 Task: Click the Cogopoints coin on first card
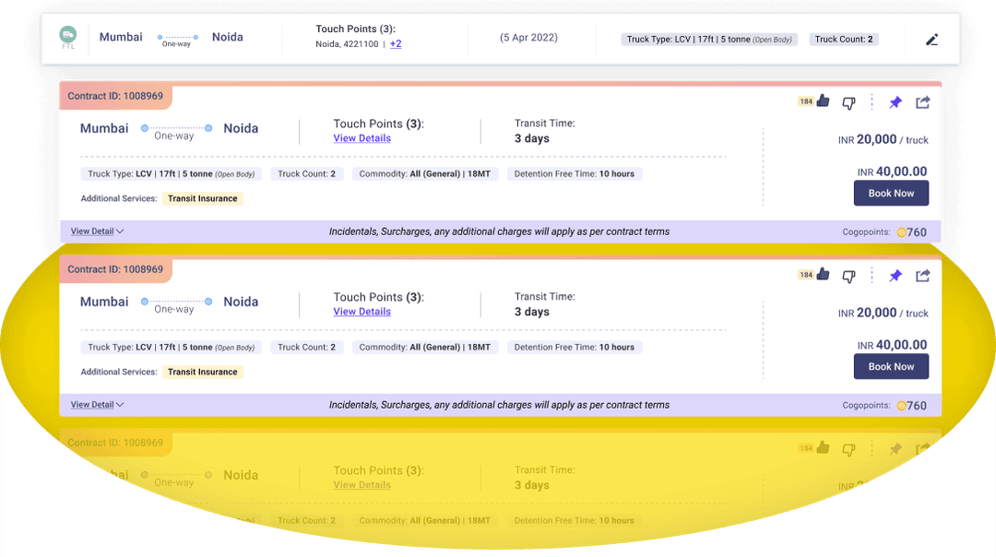tap(902, 232)
